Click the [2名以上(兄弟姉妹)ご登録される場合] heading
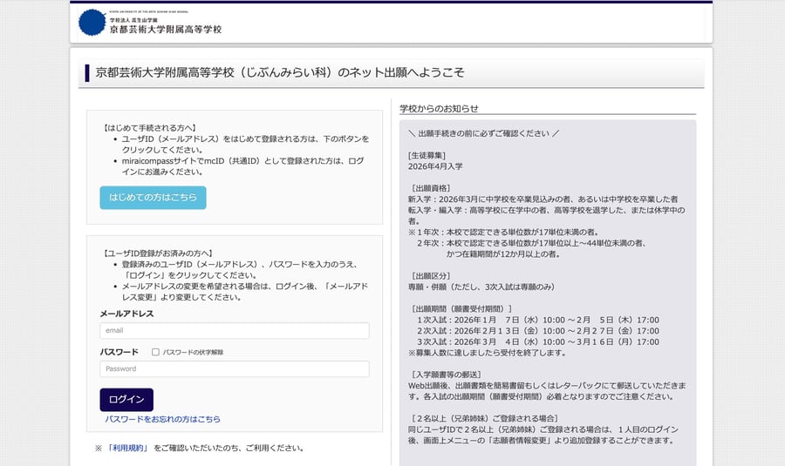 point(483,419)
